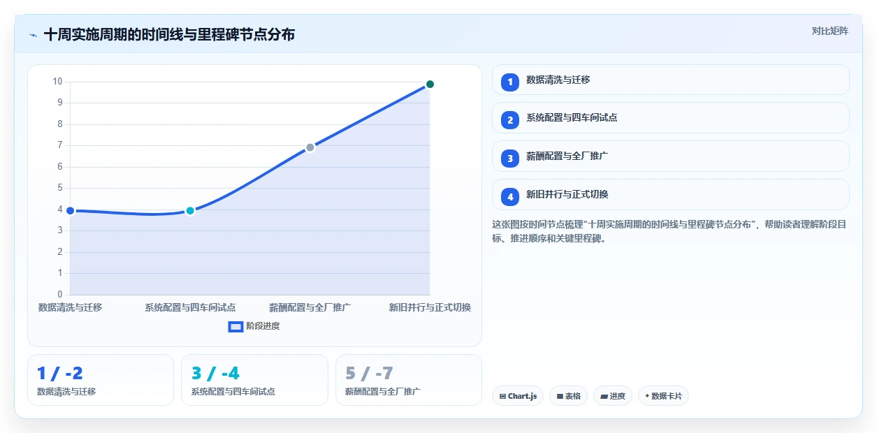Click 系统配置与四车间试点 caption under 3 / -4
The image size is (877, 433).
[x=233, y=392]
